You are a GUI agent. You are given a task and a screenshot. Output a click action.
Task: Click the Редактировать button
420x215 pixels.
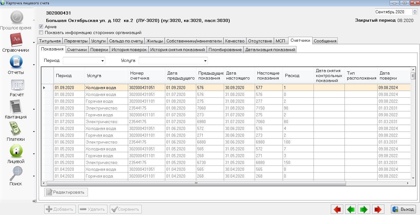pos(66,192)
